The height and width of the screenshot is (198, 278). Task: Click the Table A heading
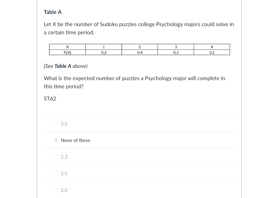(x=53, y=12)
